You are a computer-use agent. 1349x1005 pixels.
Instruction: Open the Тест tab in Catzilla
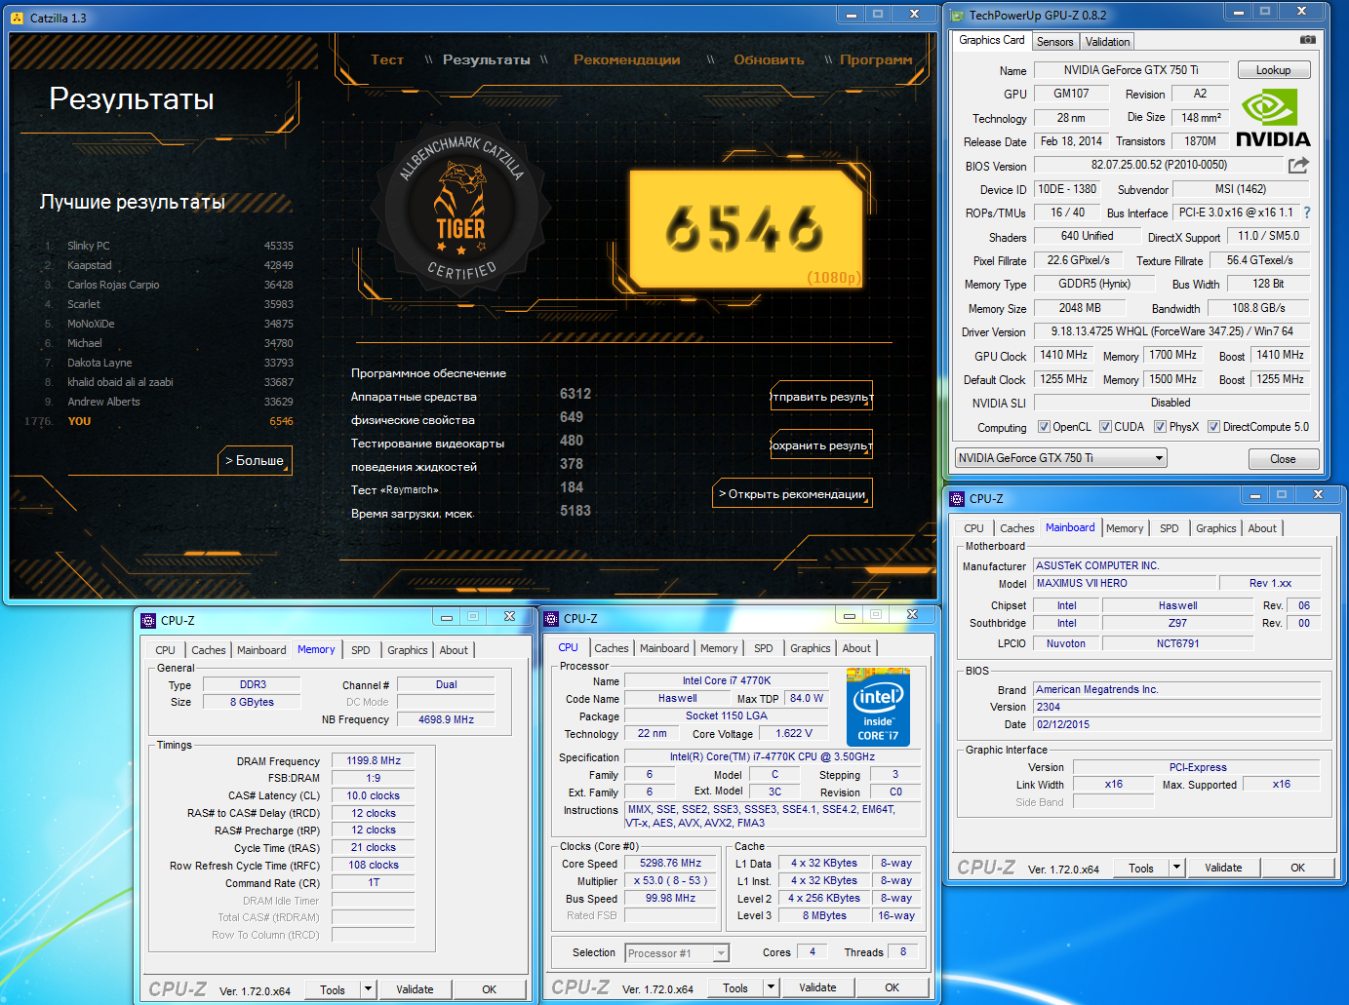pos(386,59)
